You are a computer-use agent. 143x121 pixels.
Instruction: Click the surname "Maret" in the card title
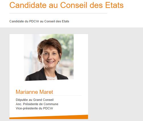46,92
